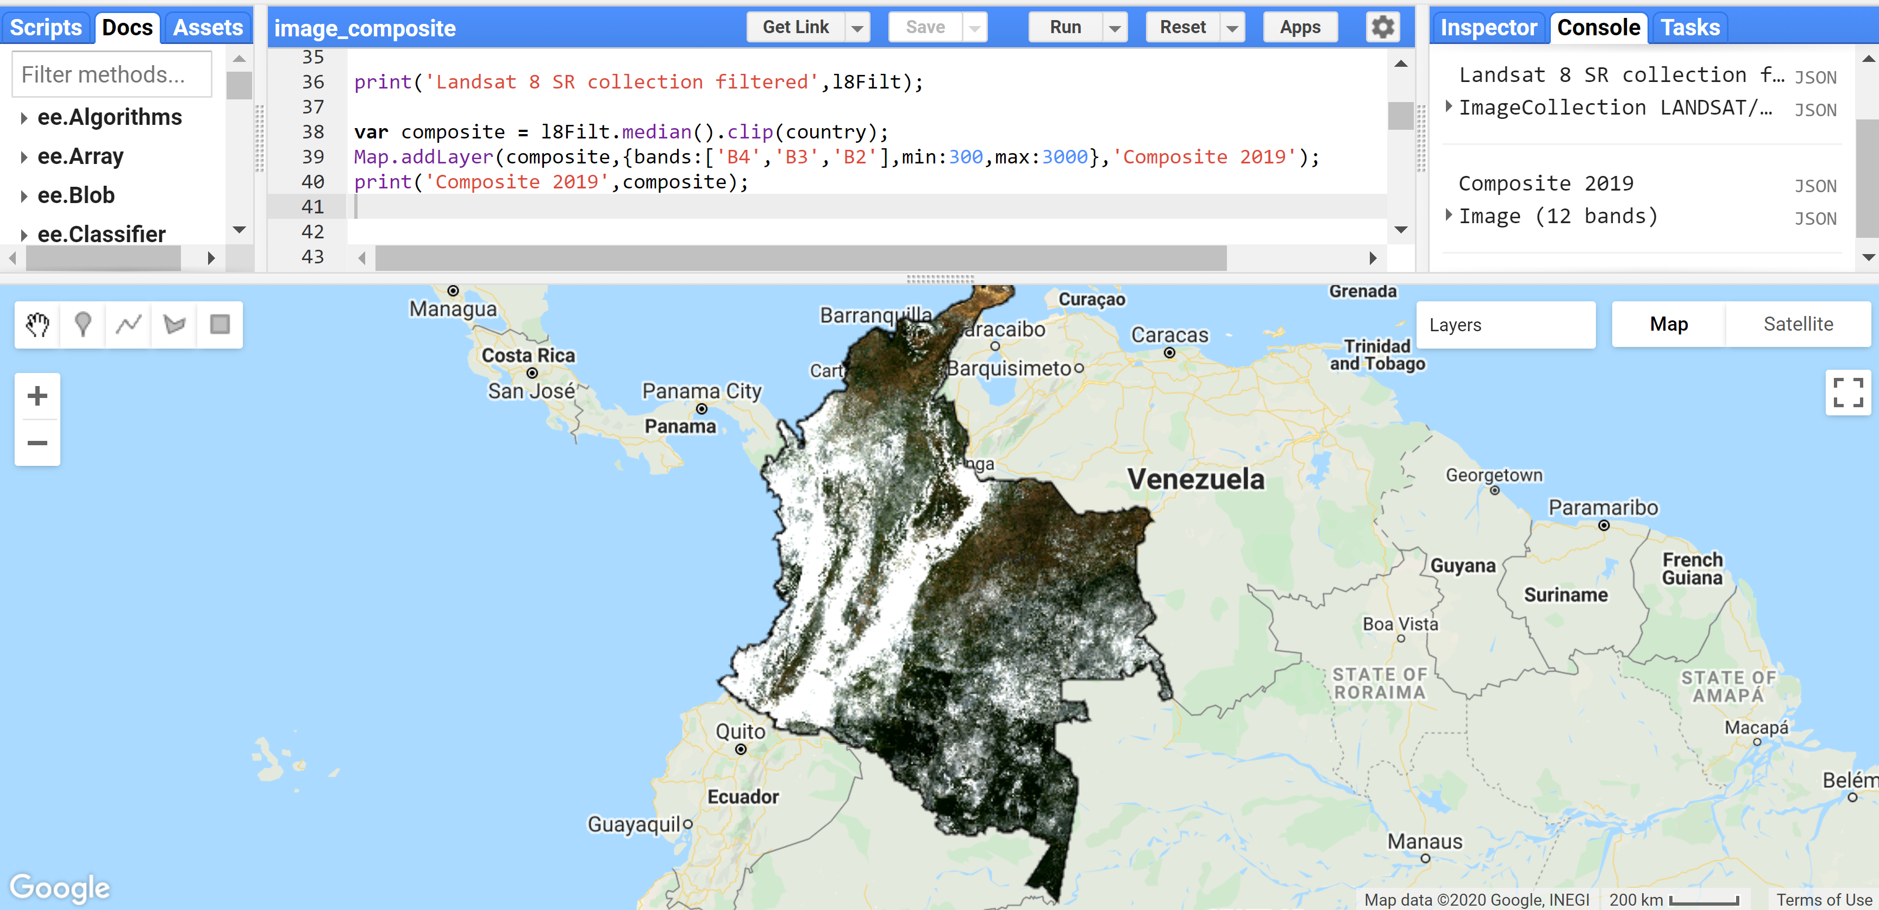This screenshot has height=910, width=1879.
Task: Open the Layers panel on map
Action: point(1506,325)
